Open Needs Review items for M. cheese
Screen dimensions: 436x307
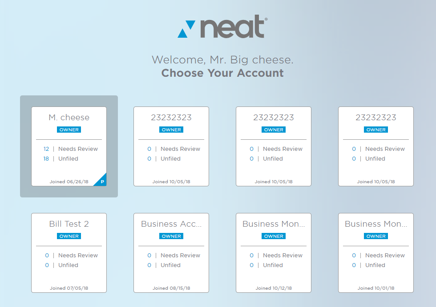[x=78, y=149]
